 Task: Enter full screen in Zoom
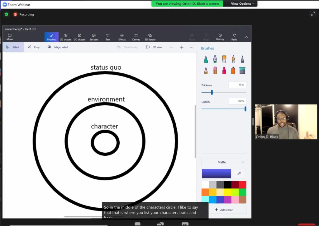click(313, 14)
